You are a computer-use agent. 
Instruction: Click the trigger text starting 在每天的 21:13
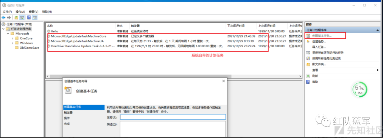click(171, 41)
